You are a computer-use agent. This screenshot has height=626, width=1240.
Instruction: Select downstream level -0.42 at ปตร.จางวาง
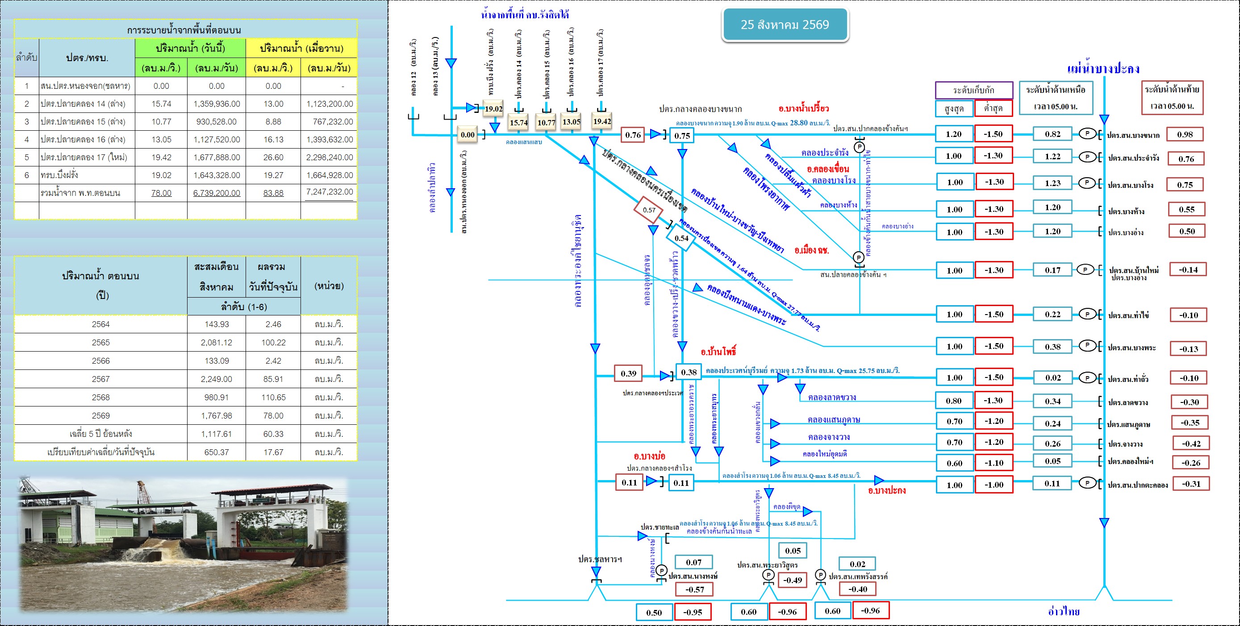point(1191,443)
